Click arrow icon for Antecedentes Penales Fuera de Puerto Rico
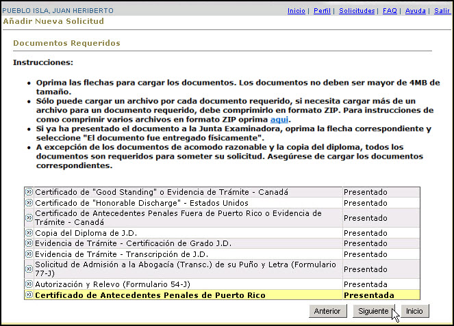The width and height of the screenshot is (454, 326). tap(29, 218)
